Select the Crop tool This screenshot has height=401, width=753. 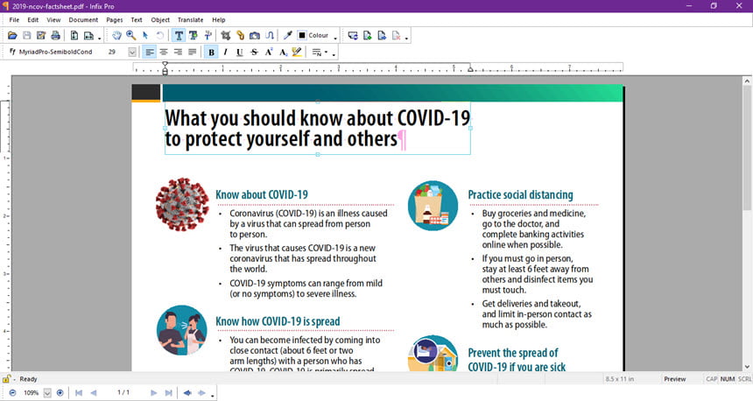tap(226, 36)
